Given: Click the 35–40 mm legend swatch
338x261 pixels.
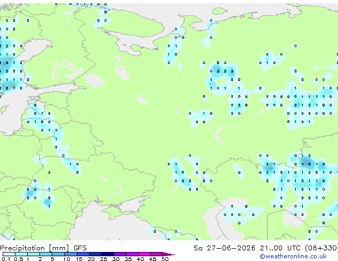Looking at the screenshot, I should point(132,254).
